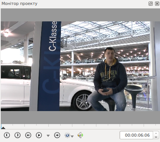This screenshot has height=142, width=160.
Task: Click the gray letterbox area above video
Action: tap(80, 15)
